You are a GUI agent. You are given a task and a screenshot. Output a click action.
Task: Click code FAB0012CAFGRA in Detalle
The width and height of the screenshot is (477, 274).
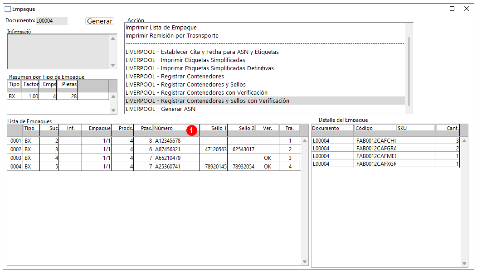click(x=376, y=149)
